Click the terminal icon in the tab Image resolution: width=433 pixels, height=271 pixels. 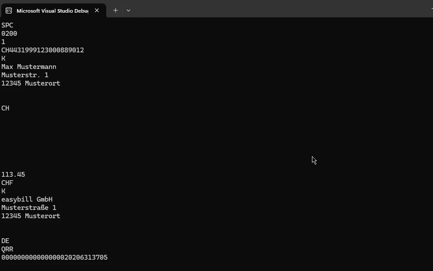click(x=9, y=10)
